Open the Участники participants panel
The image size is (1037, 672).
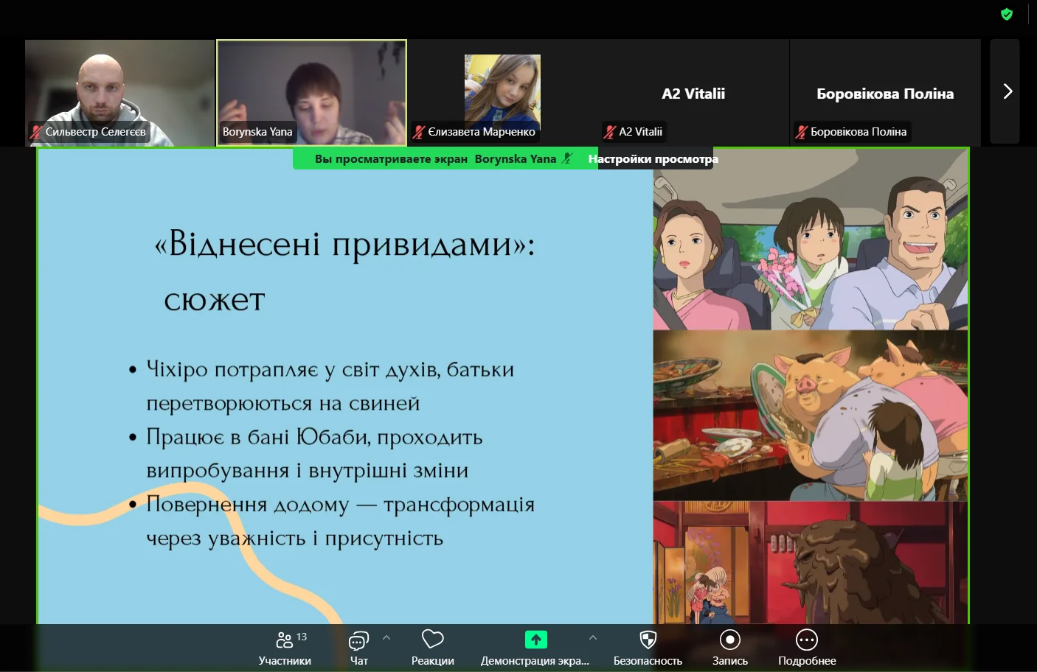point(285,648)
